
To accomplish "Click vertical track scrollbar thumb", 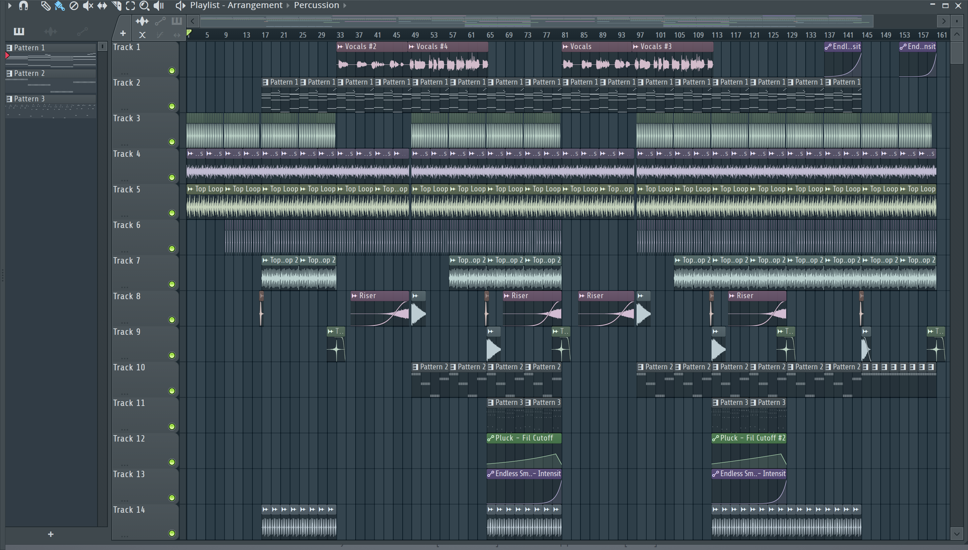I will [957, 52].
